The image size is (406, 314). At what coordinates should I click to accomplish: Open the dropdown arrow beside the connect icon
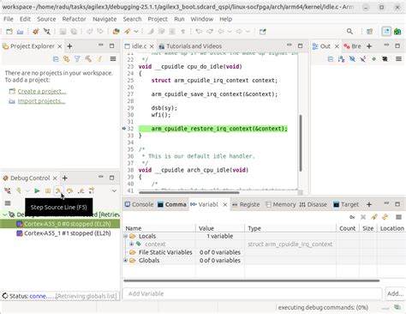click(x=27, y=190)
